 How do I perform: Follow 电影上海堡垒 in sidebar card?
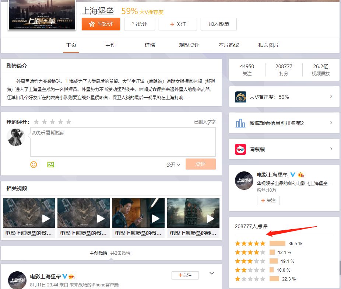[268, 201]
